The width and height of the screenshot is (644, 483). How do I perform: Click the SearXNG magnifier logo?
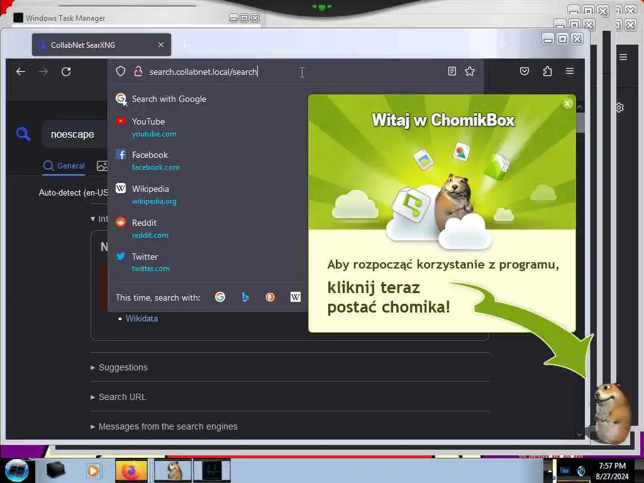point(23,133)
